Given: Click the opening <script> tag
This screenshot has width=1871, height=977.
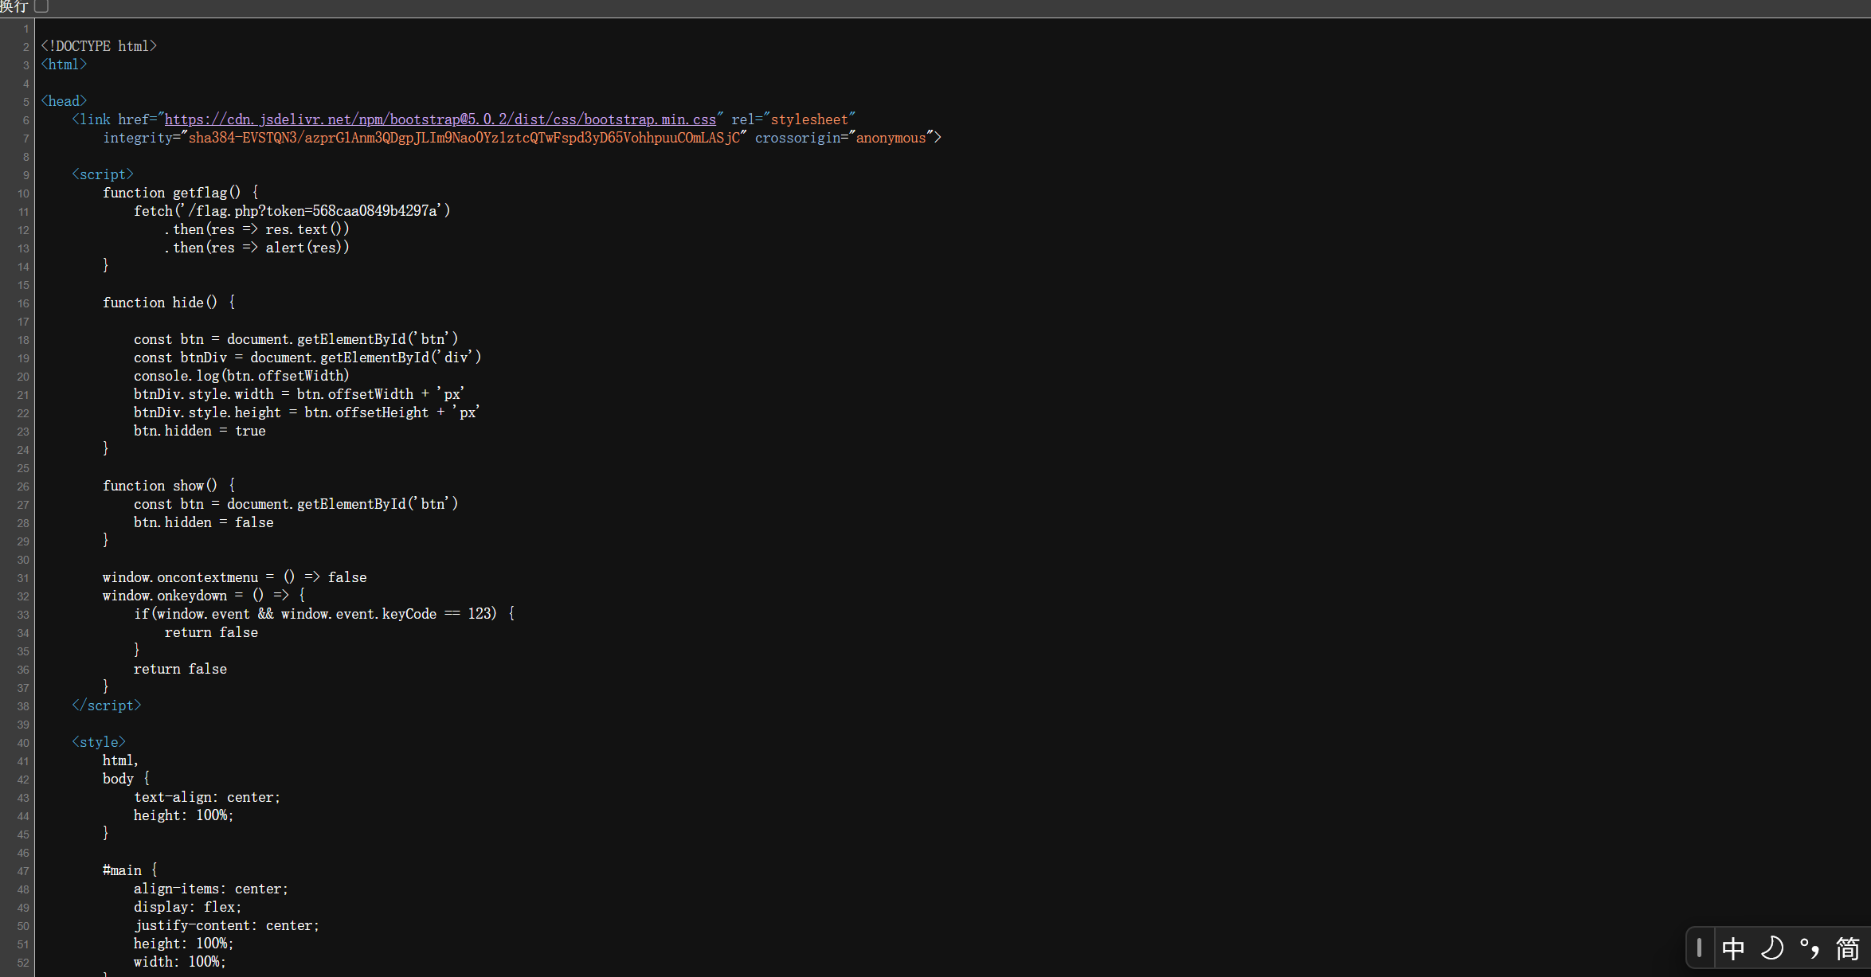Looking at the screenshot, I should tap(103, 174).
